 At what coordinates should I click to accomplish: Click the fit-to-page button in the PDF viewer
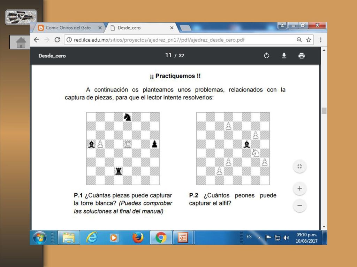[x=299, y=167]
